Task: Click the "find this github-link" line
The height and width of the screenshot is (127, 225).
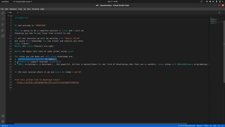Action: pyautogui.click(x=37, y=80)
